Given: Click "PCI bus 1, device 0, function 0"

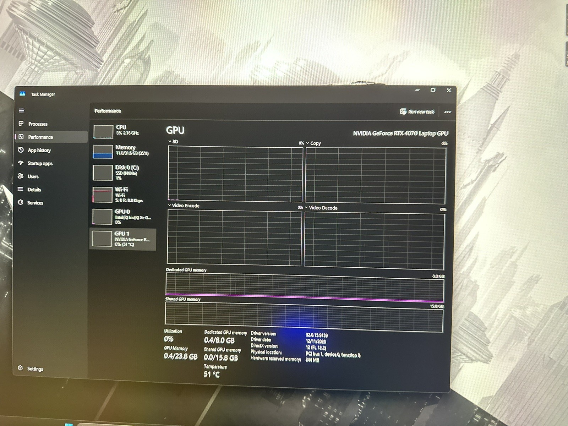Looking at the screenshot, I should tap(333, 355).
